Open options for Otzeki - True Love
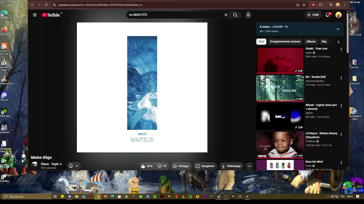The height and width of the screenshot is (204, 364). [x=341, y=50]
